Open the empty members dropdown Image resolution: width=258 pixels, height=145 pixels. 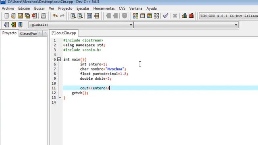(x=186, y=25)
